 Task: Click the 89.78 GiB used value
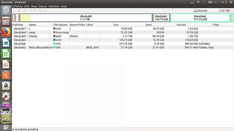[x=158, y=36]
